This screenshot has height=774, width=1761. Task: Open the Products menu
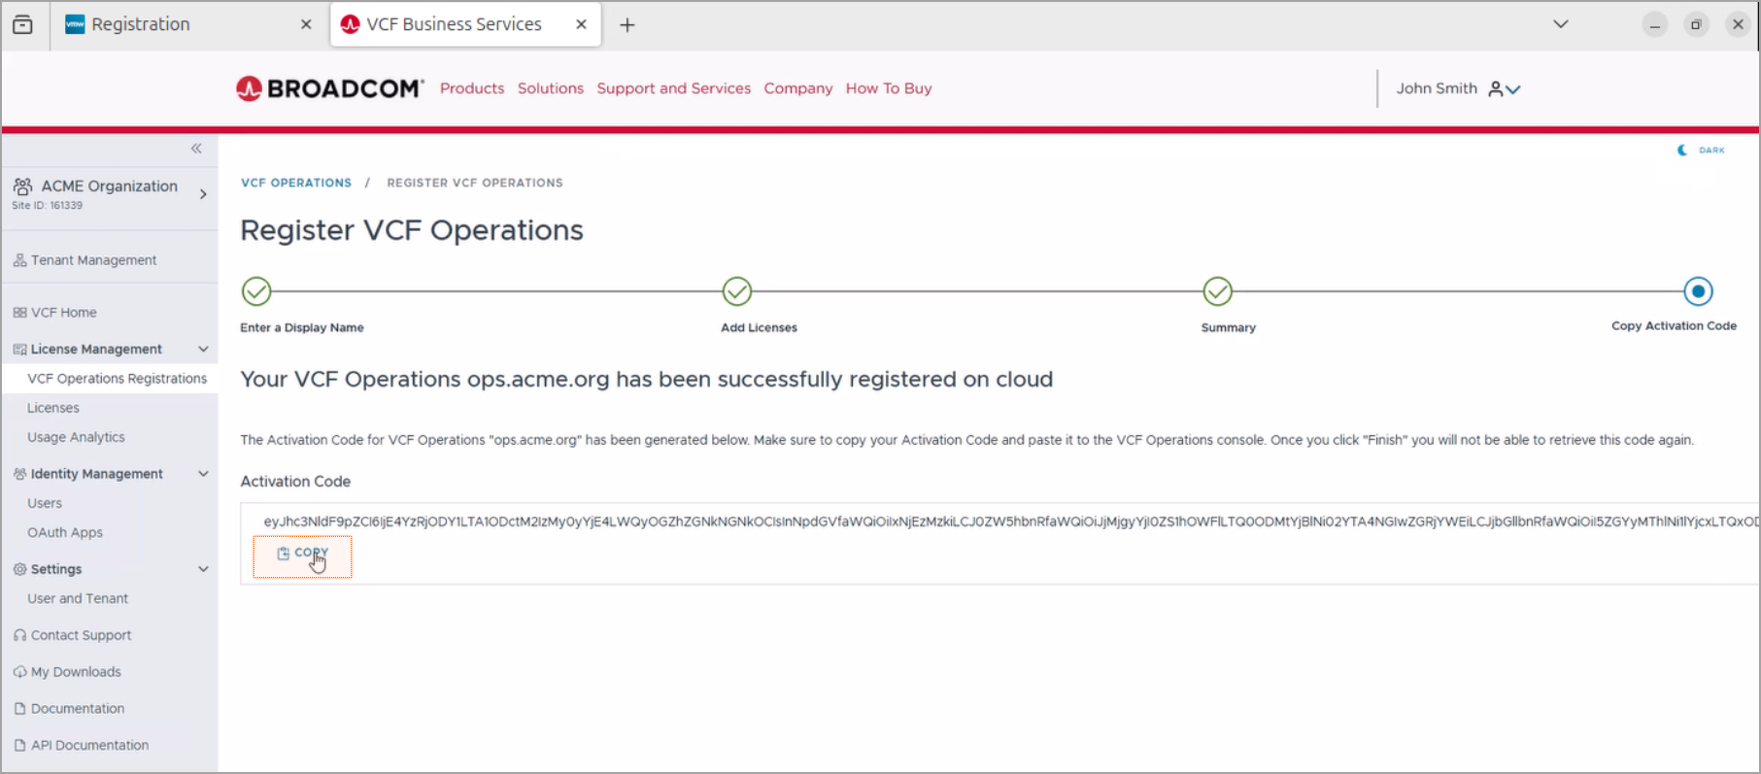tap(472, 88)
